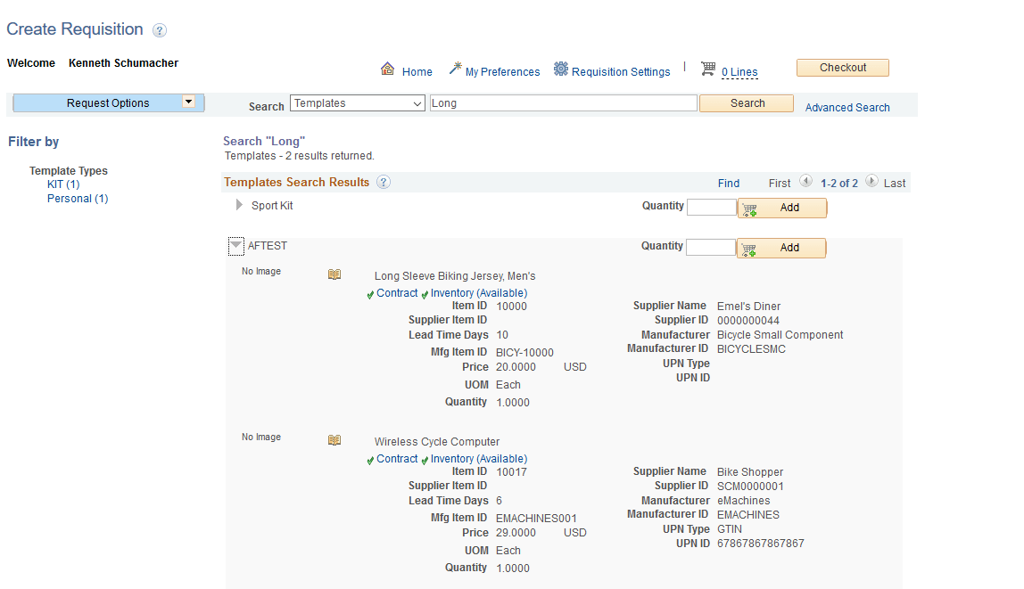Click the Supplier ID SCM0000001
Screen dimensions: 1024x589
(x=750, y=486)
